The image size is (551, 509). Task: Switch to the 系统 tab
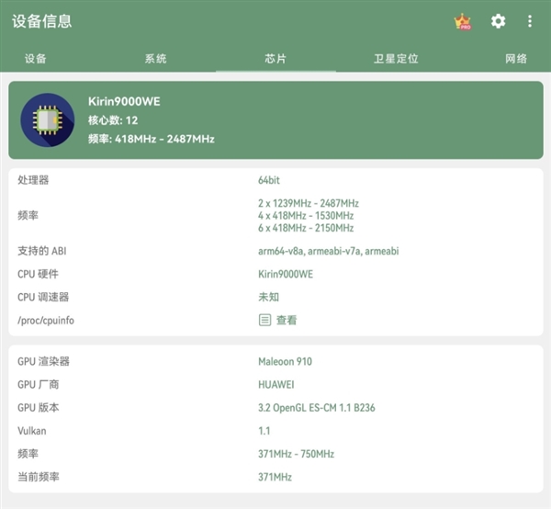tap(155, 59)
